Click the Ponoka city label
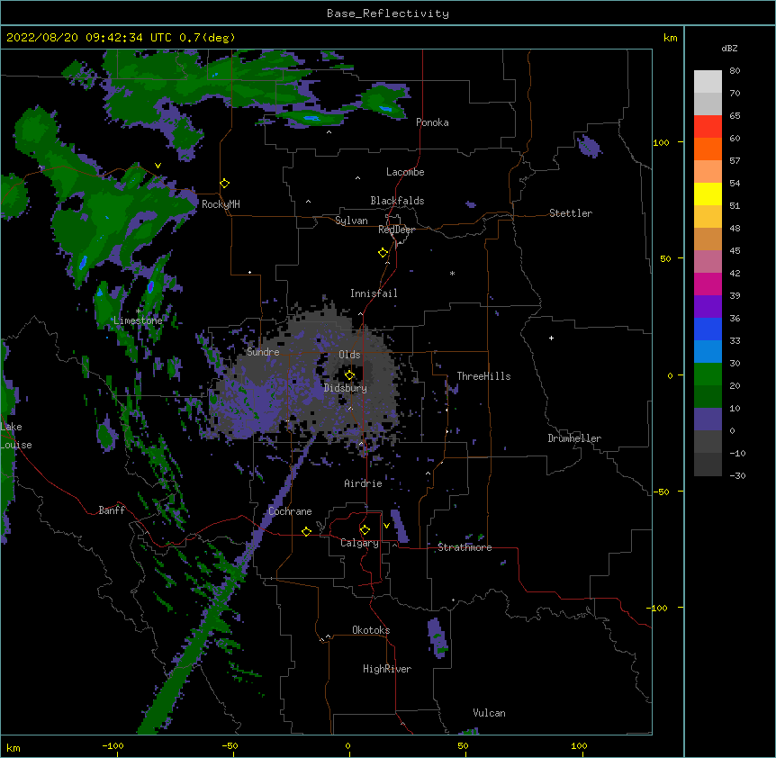 coord(432,122)
